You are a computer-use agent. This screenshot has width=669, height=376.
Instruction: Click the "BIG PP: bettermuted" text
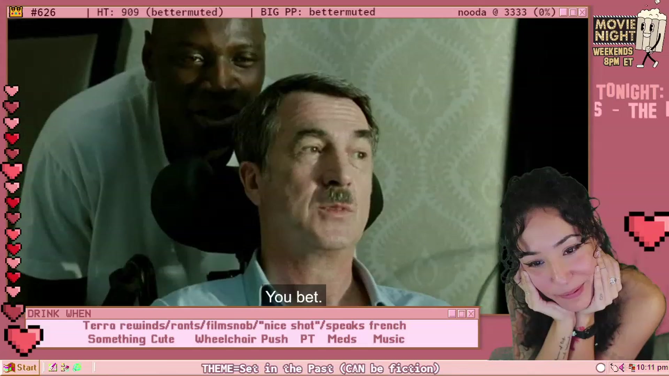pyautogui.click(x=318, y=12)
